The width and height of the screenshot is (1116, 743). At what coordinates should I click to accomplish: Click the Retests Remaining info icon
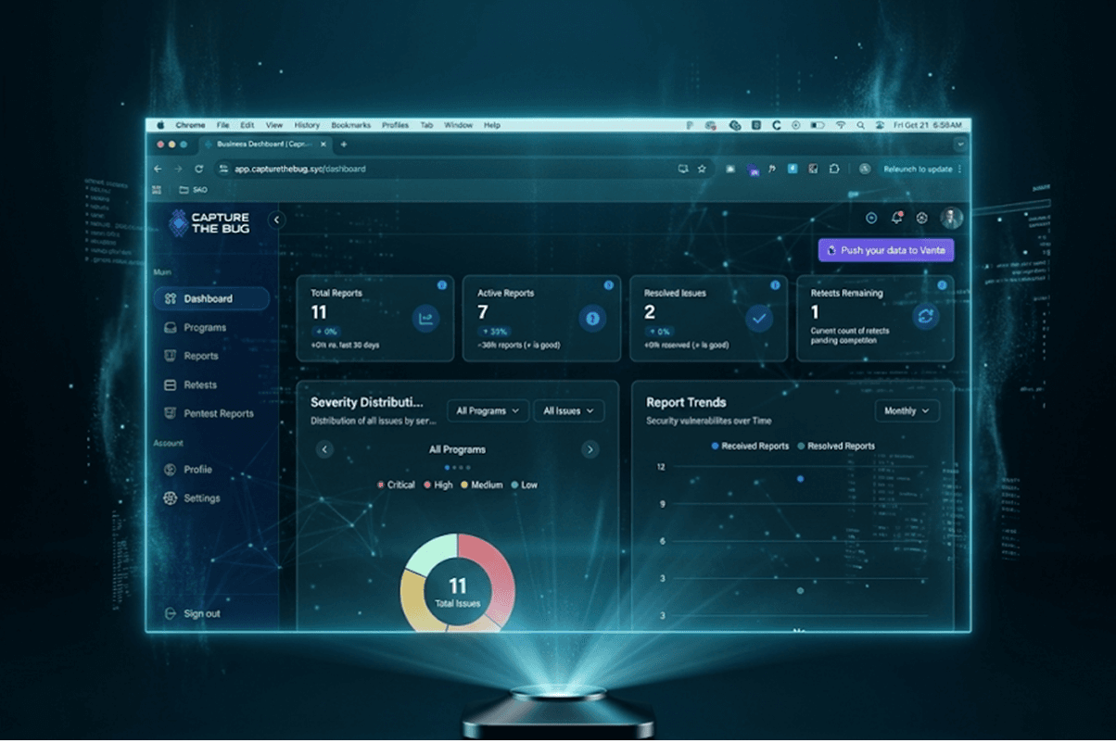click(942, 285)
